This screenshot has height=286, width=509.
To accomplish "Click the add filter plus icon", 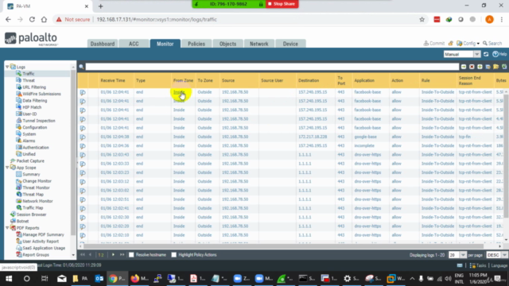I will click(x=480, y=67).
